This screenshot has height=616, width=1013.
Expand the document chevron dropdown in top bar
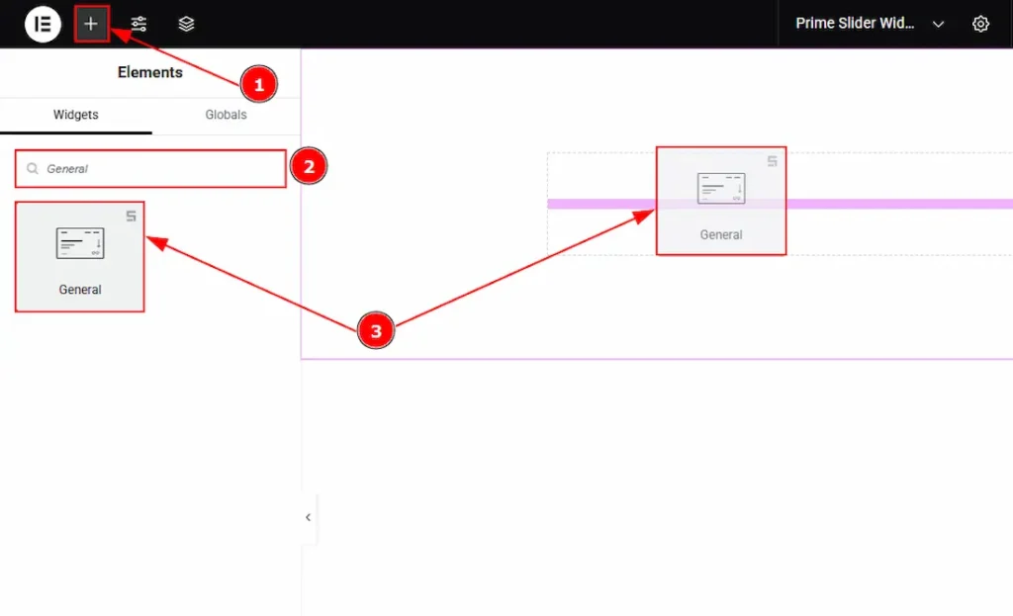pos(939,24)
